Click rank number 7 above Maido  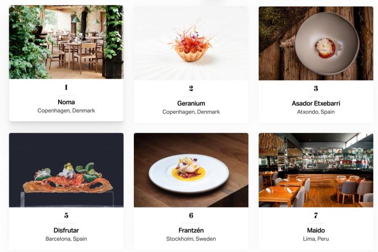[316, 215]
